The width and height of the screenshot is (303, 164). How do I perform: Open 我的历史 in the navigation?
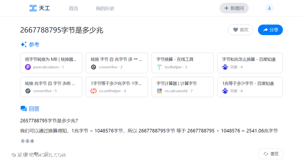click(105, 9)
